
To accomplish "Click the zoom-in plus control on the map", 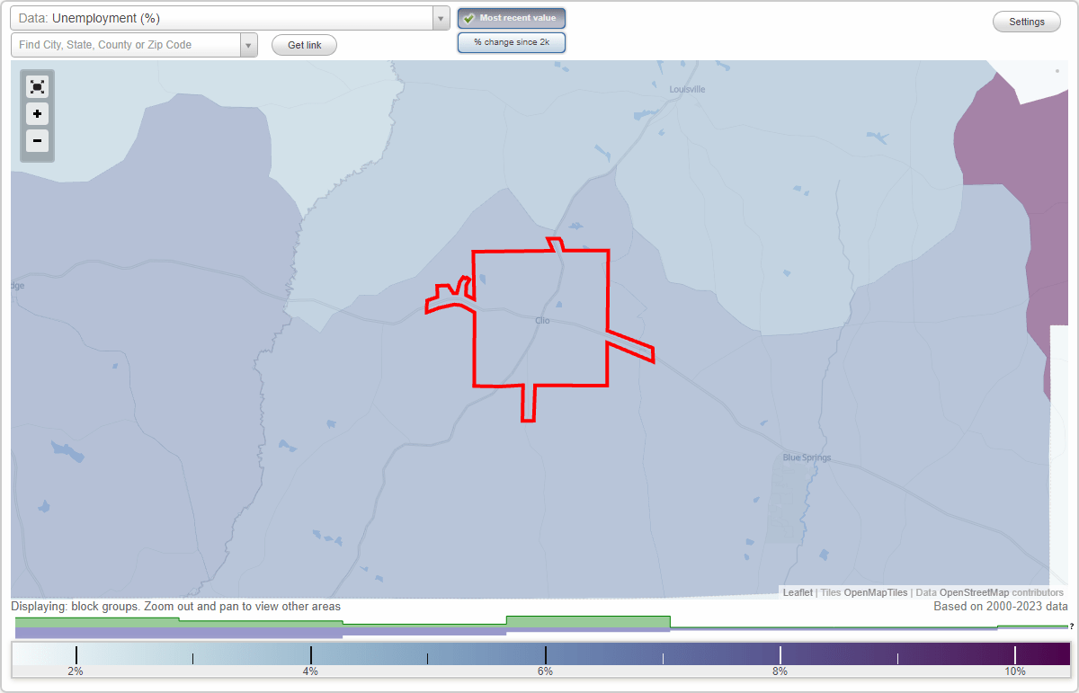I will (37, 114).
